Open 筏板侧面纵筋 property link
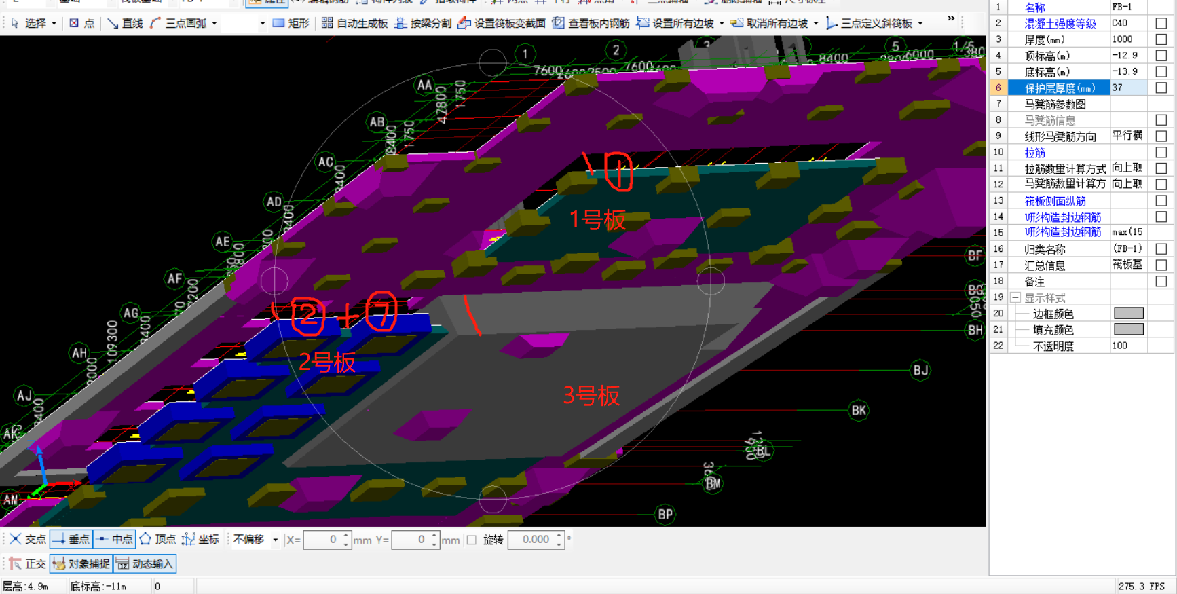Screen dimensions: 1177x594 (x=1055, y=201)
